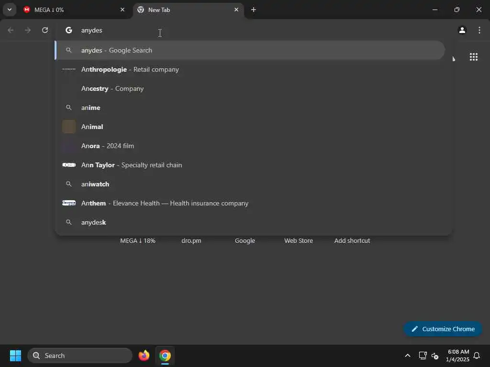Click the network display tray icon

pos(423,356)
